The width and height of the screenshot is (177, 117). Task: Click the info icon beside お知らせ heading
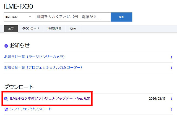click(x=6, y=46)
